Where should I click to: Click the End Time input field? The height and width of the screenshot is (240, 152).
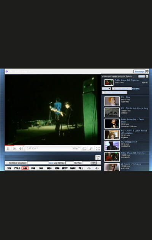[86, 163]
